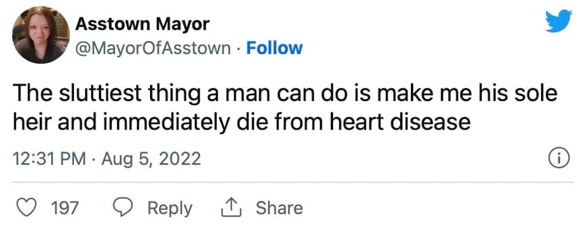Click the Asstown Mayor display name
Screen dimensions: 582x231
coord(142,24)
